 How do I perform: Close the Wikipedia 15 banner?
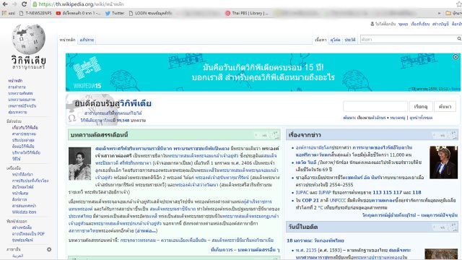coord(456,57)
